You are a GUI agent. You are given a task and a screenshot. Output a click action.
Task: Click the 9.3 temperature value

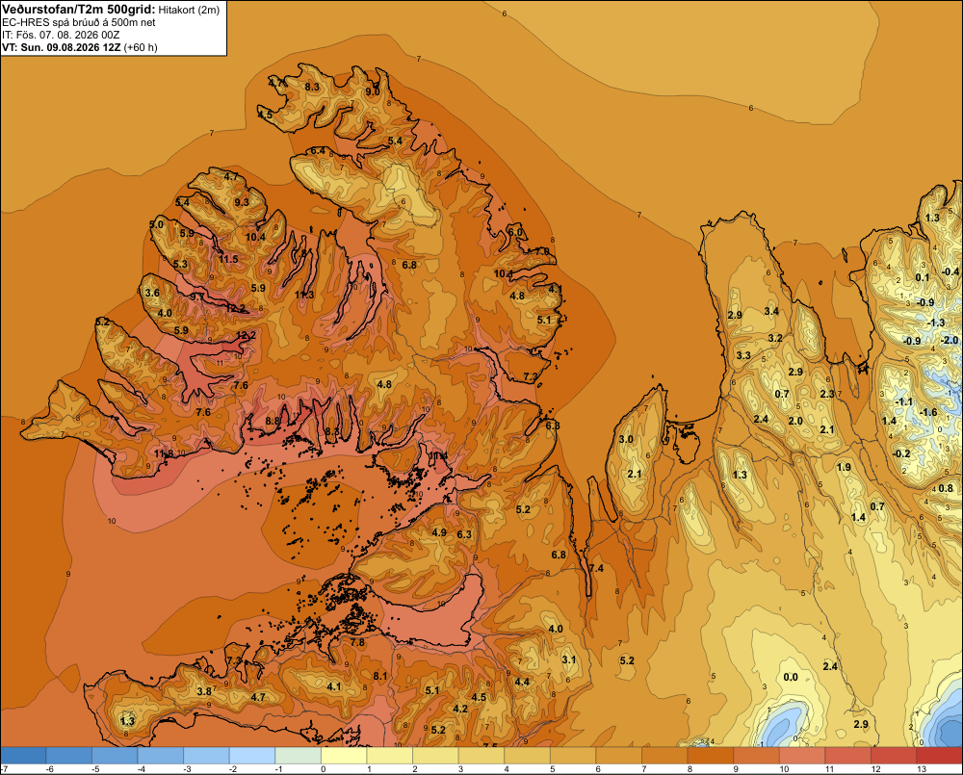[242, 202]
